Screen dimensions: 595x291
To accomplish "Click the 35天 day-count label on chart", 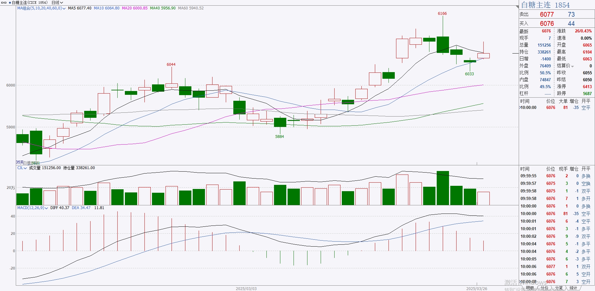I will click(x=20, y=162).
